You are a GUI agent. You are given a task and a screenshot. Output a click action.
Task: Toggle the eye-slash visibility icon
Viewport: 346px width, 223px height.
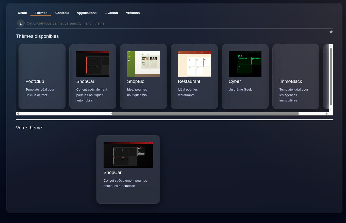pos(331,32)
